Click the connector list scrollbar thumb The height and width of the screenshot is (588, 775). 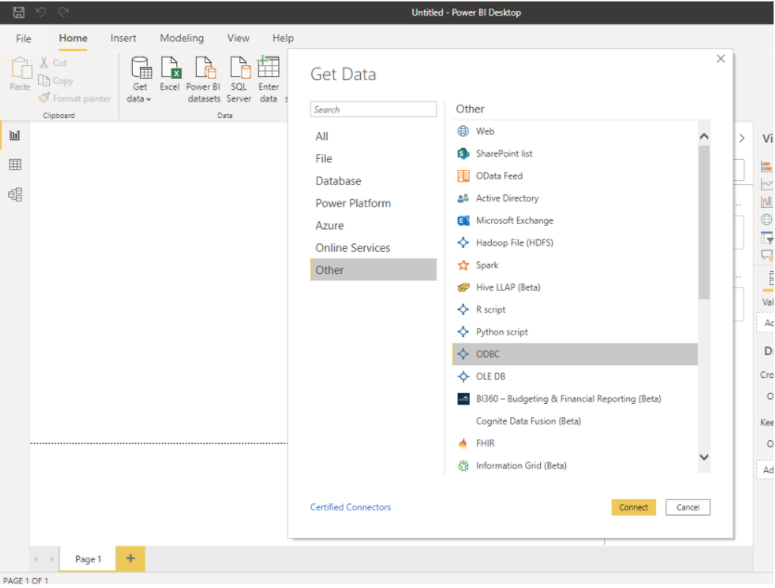pyautogui.click(x=704, y=223)
